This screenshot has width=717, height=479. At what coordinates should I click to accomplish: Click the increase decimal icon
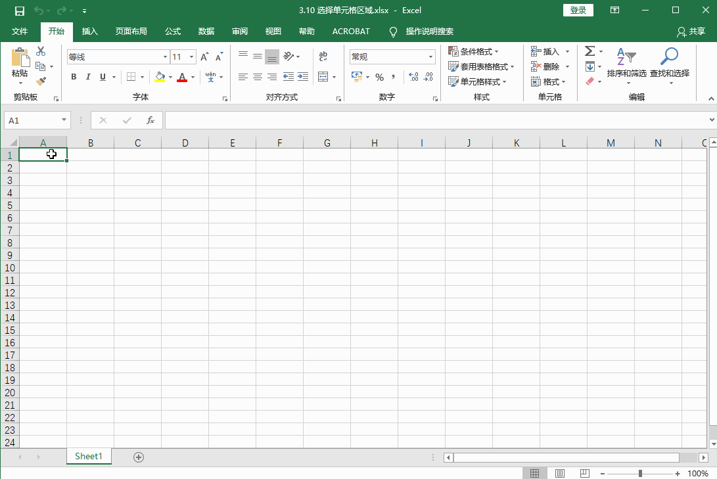pos(412,77)
